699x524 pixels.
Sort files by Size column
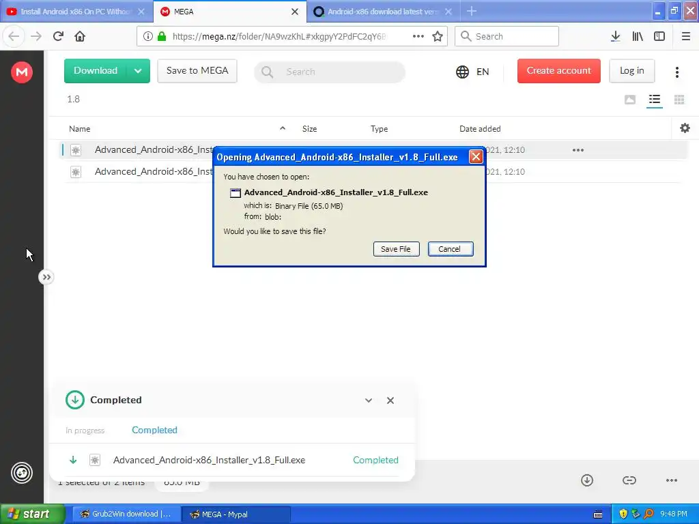pyautogui.click(x=309, y=129)
